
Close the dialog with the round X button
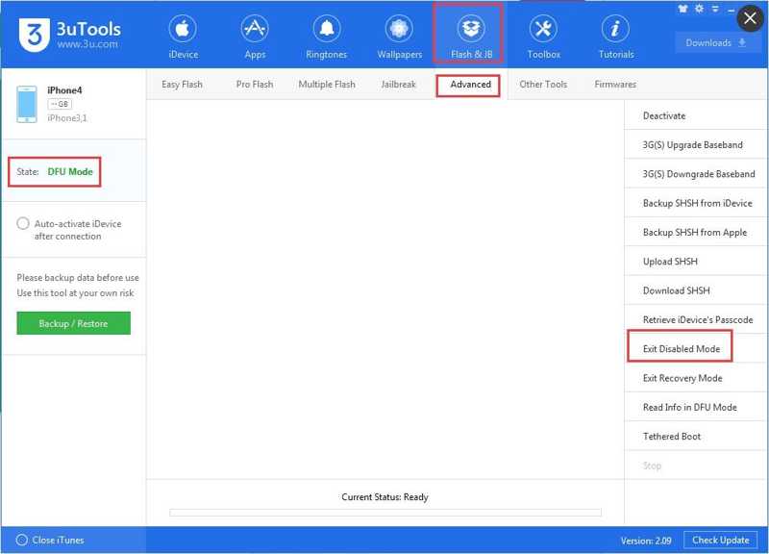click(750, 18)
